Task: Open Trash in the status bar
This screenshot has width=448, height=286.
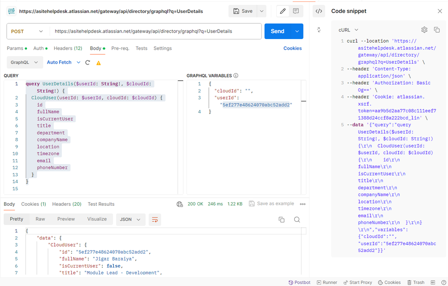Action: (416, 282)
